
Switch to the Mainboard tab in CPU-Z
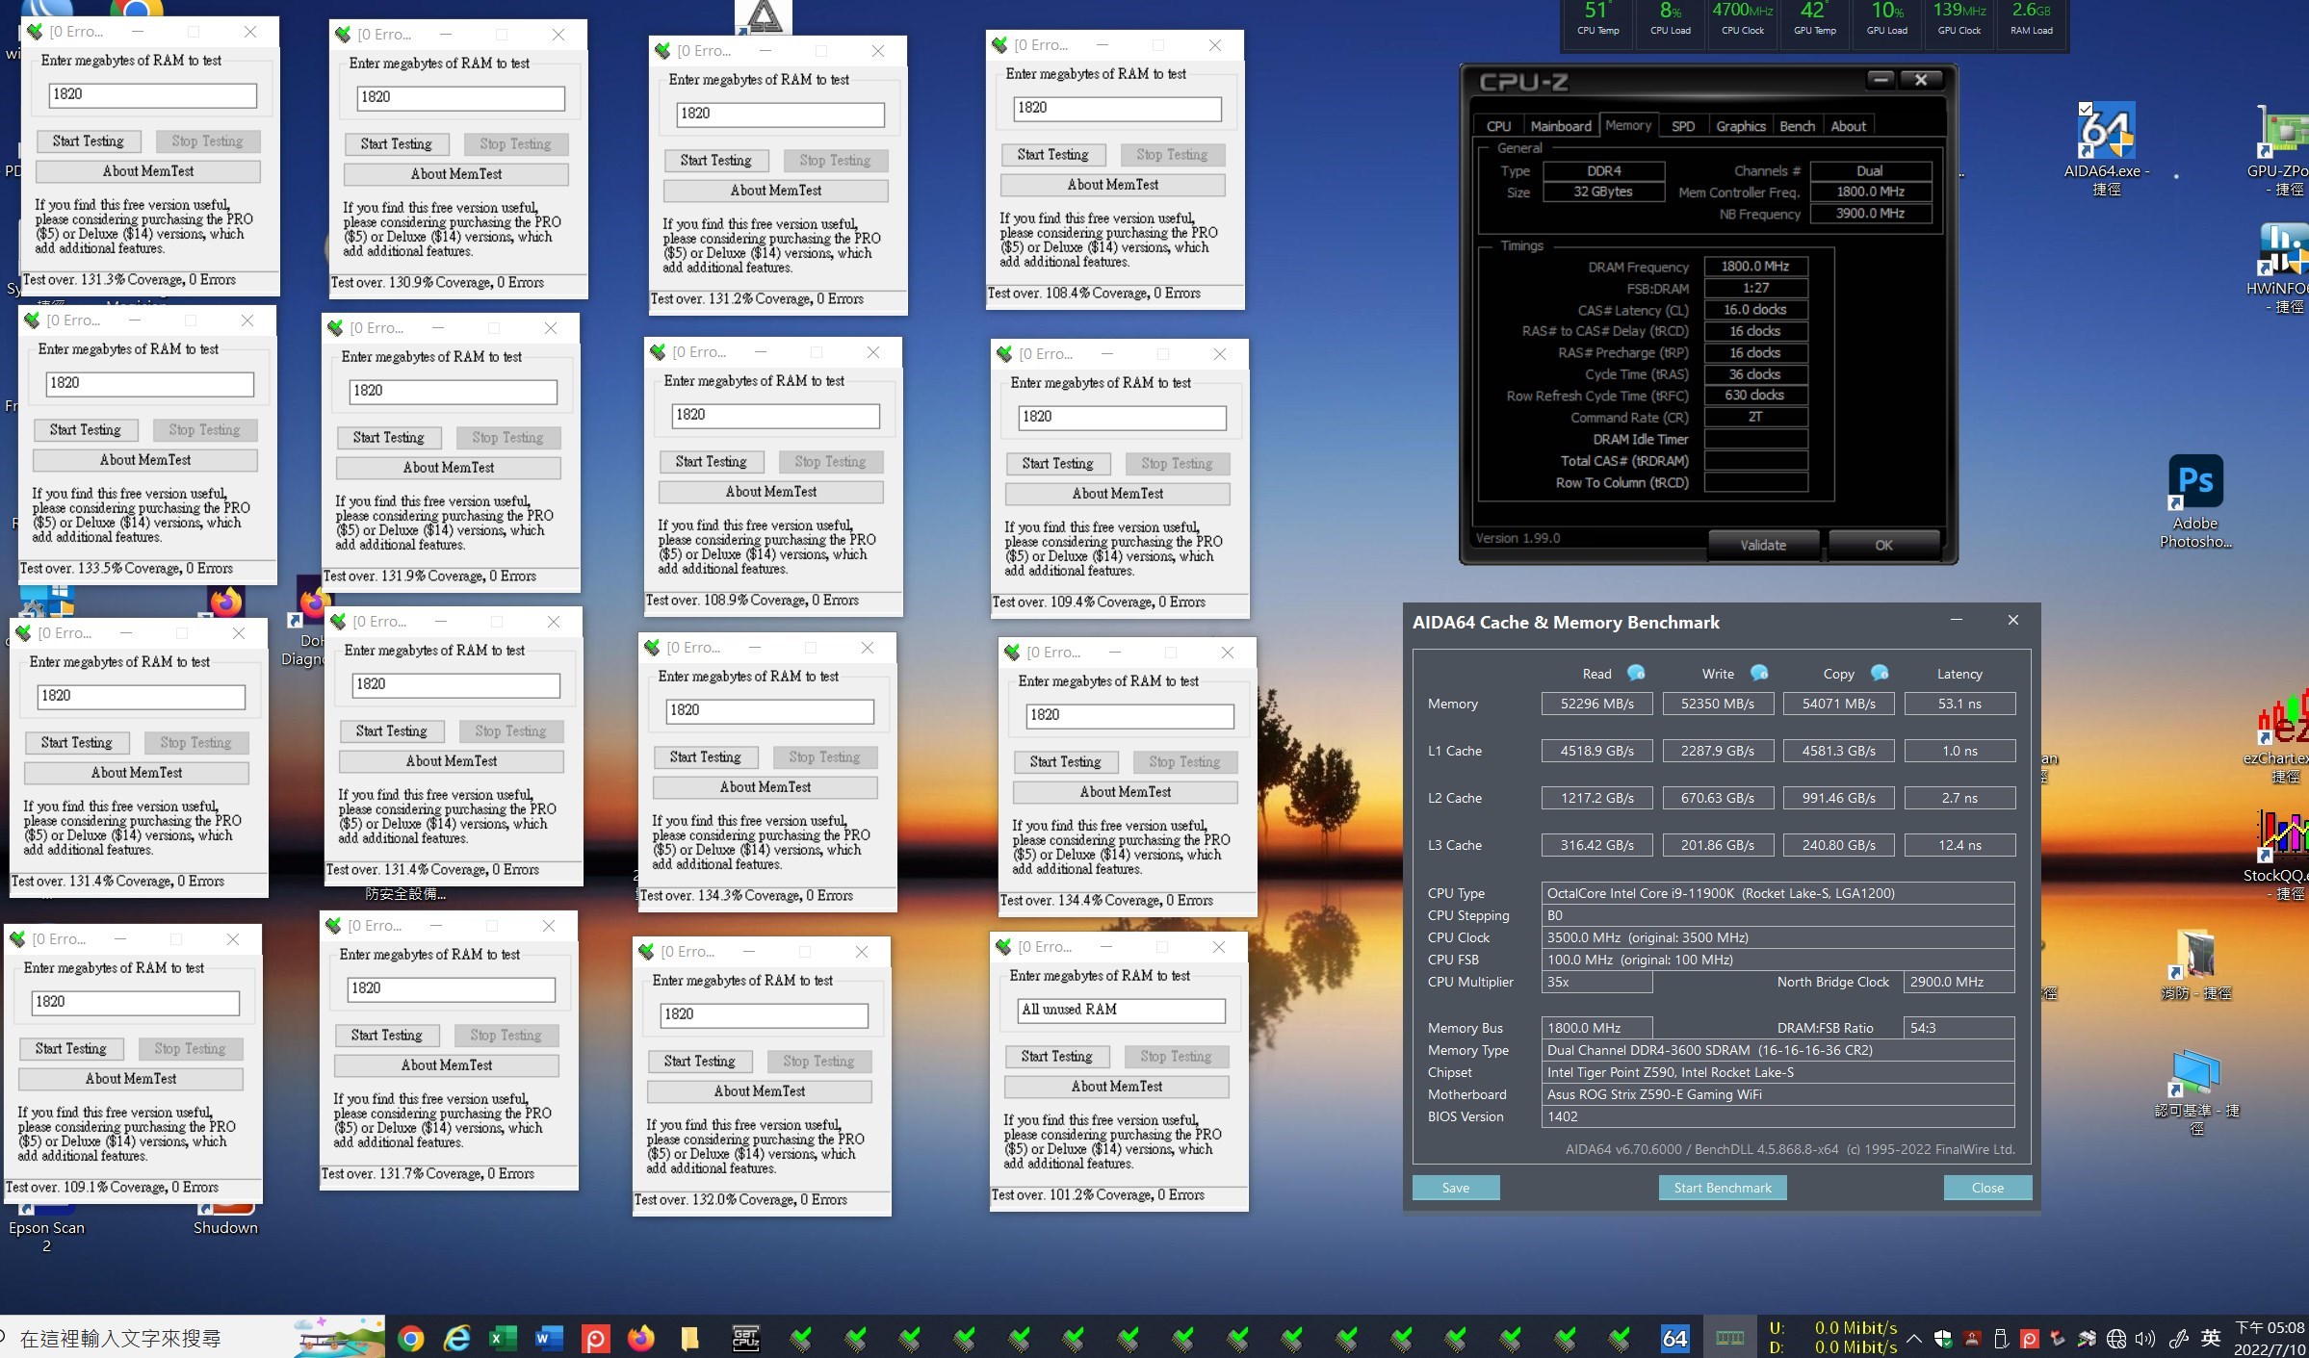pyautogui.click(x=1561, y=126)
